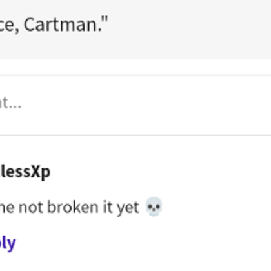Click the word 'Cartman' in the quote
The image size is (271, 271).
[x=61, y=25]
